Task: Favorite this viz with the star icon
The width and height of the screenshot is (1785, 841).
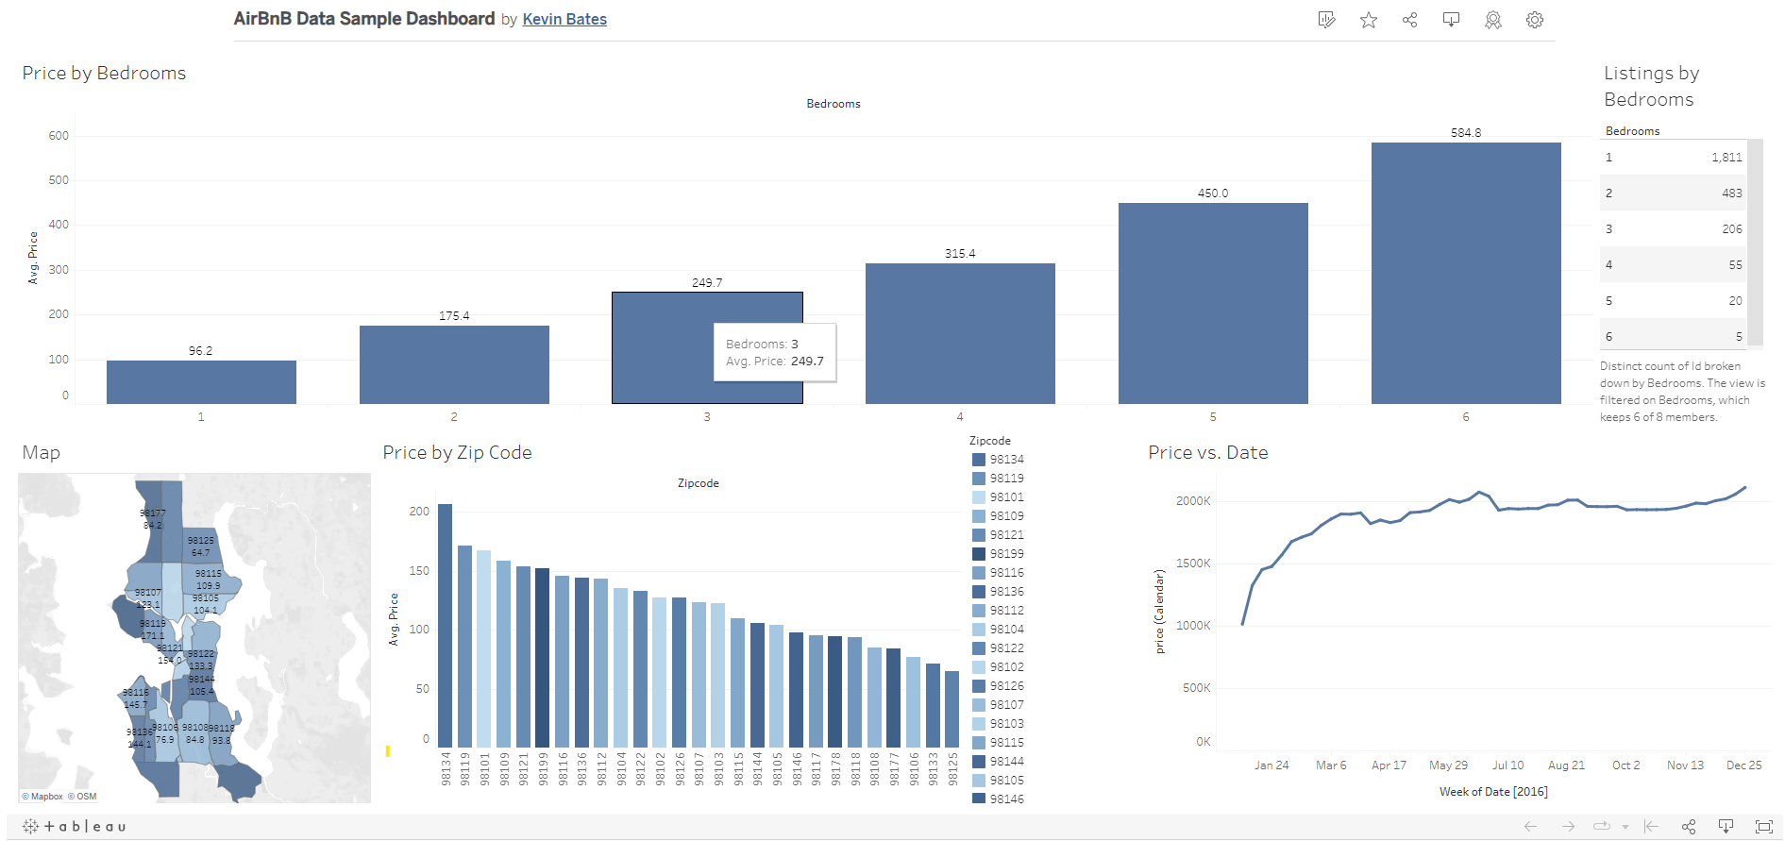Action: (x=1368, y=20)
